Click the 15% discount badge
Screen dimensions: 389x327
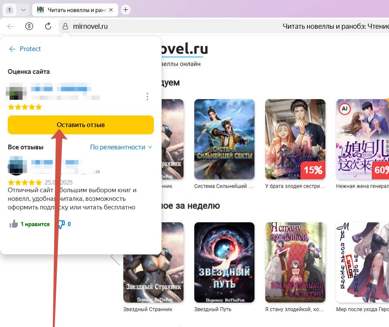click(313, 170)
